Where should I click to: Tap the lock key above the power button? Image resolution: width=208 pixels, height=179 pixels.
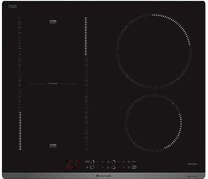point(134,161)
